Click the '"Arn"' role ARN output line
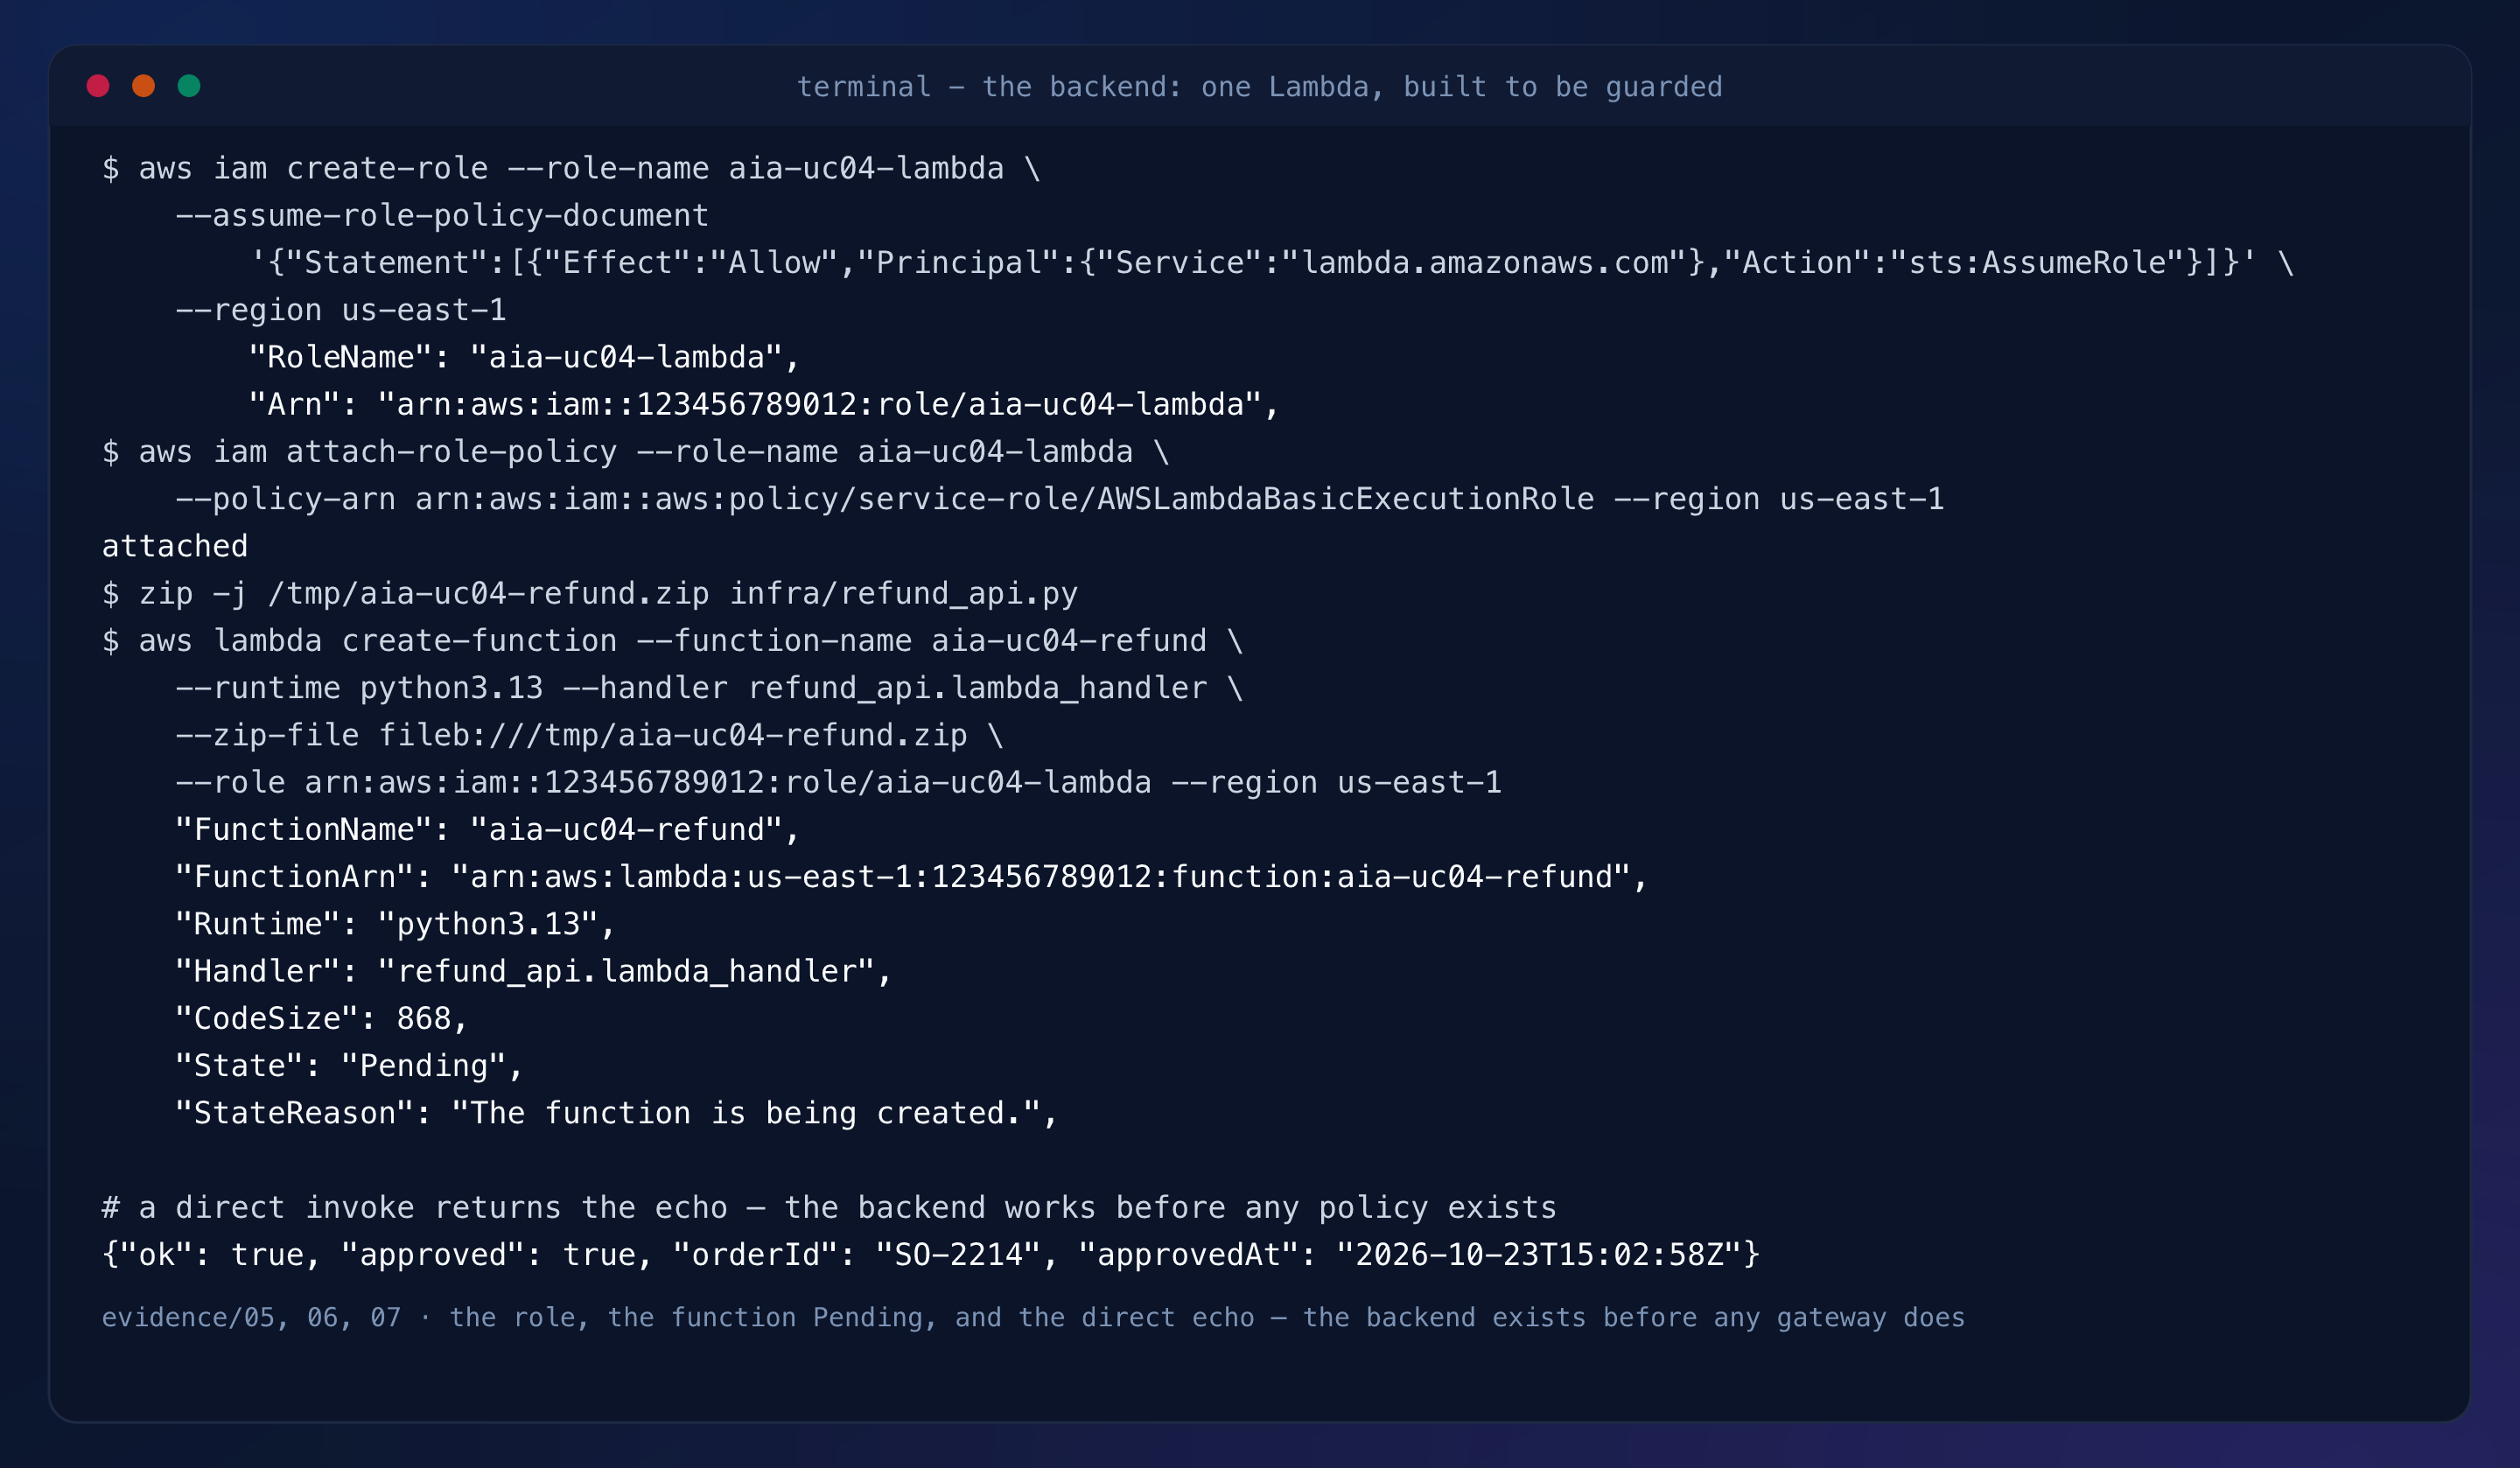2520x1468 pixels. pyautogui.click(x=764, y=404)
